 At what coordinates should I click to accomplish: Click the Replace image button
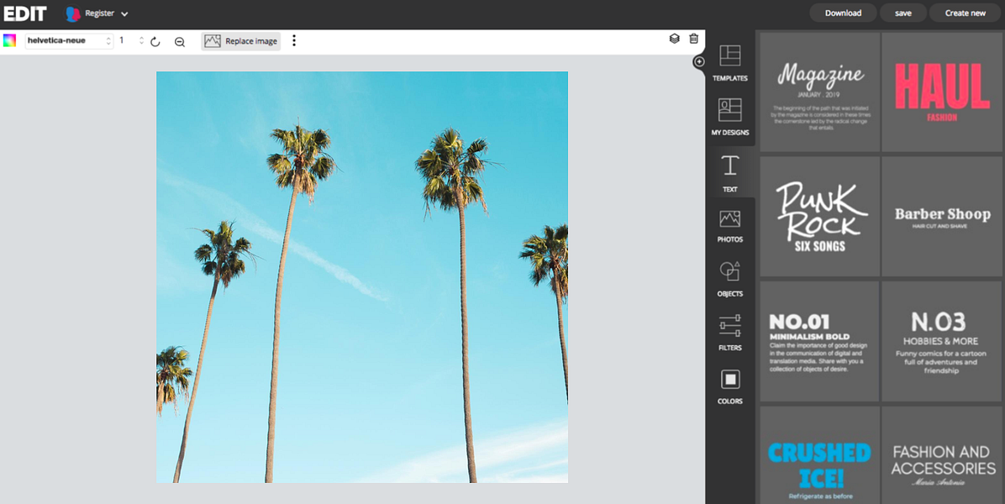[241, 41]
